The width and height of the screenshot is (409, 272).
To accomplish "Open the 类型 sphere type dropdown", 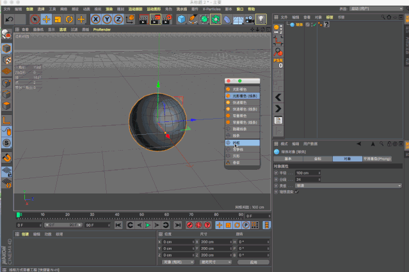I will (348, 186).
